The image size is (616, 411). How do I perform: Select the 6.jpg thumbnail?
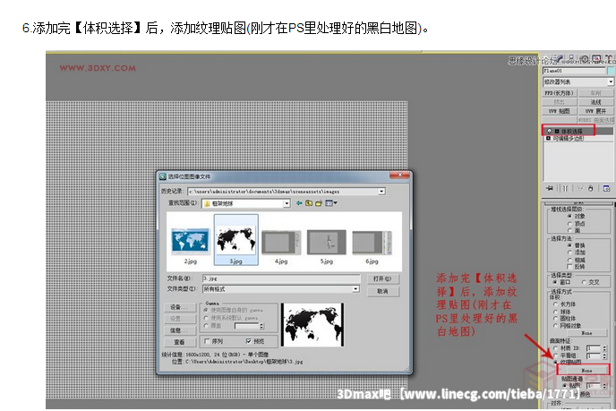pos(372,247)
